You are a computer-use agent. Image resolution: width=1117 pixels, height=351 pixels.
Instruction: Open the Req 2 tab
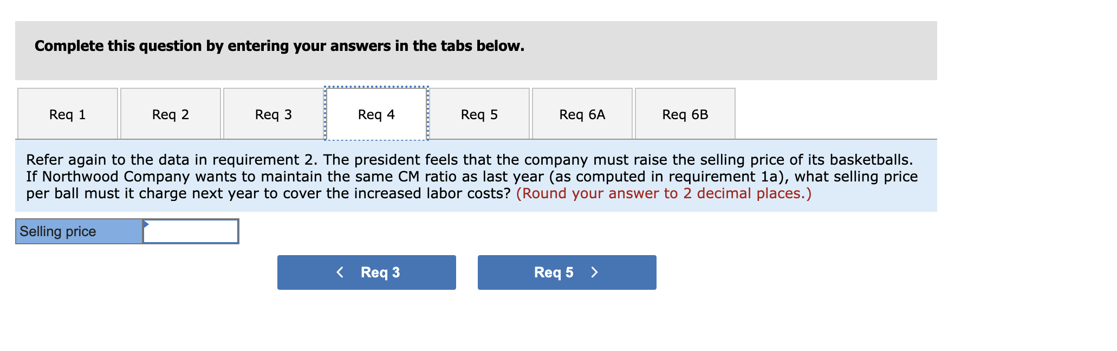click(170, 114)
